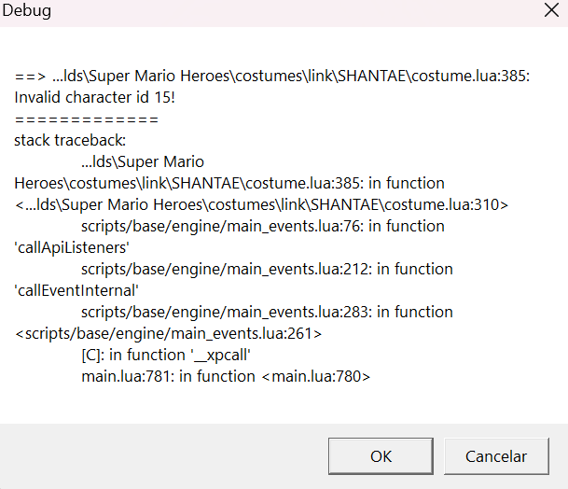
Task: Click the costume.lua:310 reference line
Action: click(x=261, y=204)
